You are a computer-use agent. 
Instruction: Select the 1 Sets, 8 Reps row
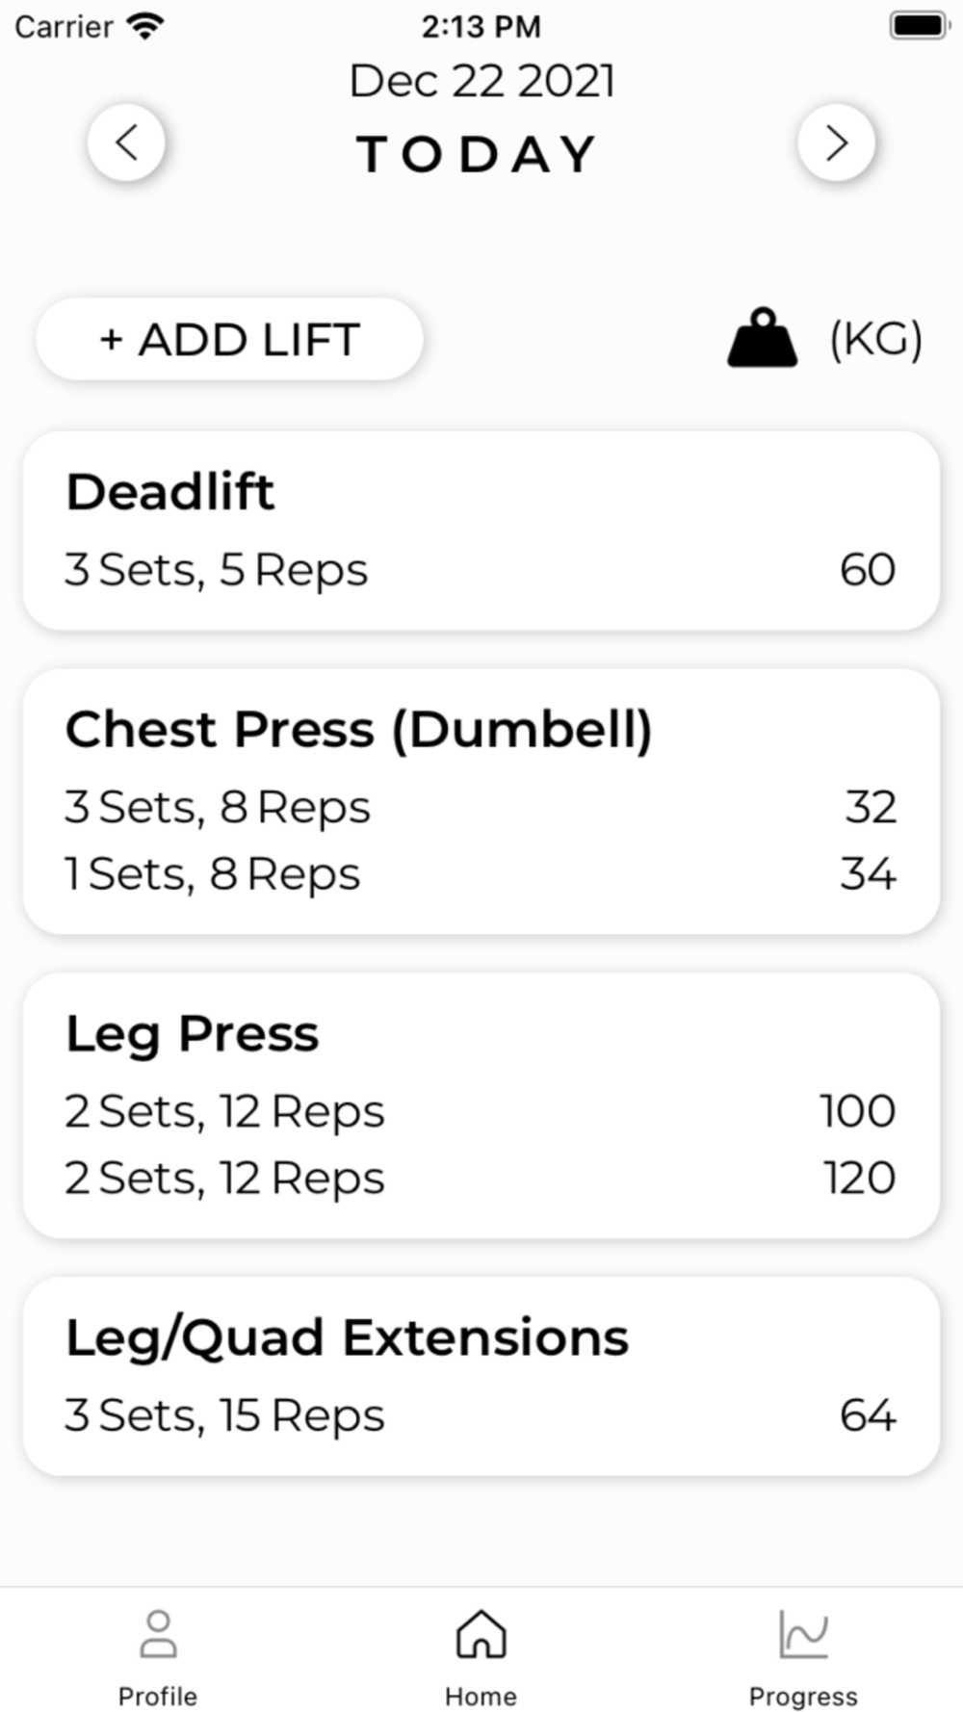[481, 874]
